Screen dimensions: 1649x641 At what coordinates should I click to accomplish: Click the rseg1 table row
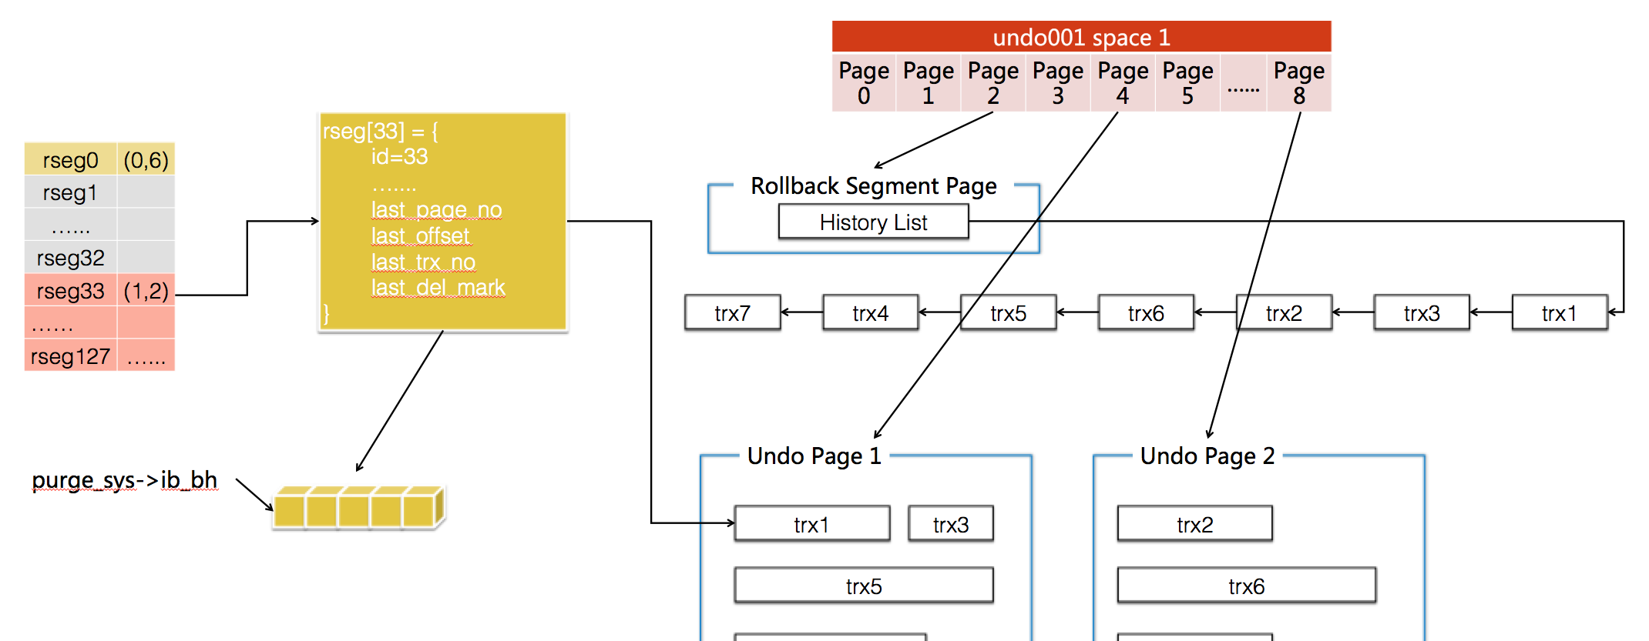(99, 192)
